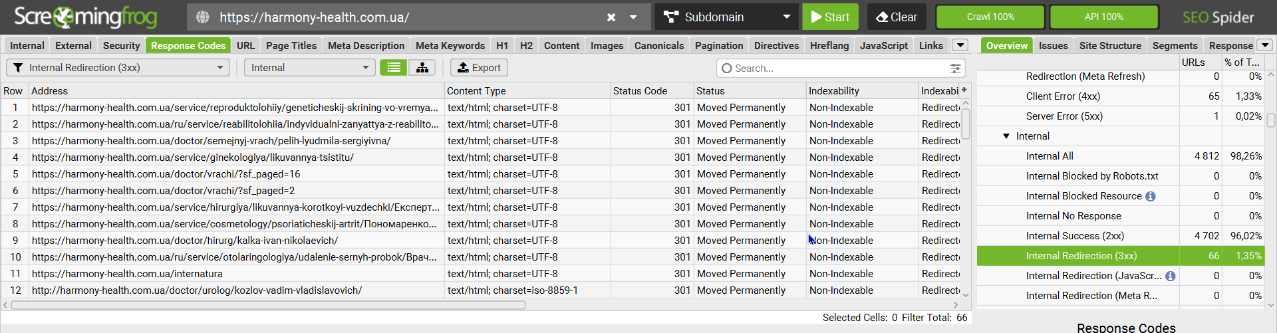Click info icon beside Internal Redirection JavaScript
This screenshot has width=1277, height=333.
click(x=1171, y=276)
